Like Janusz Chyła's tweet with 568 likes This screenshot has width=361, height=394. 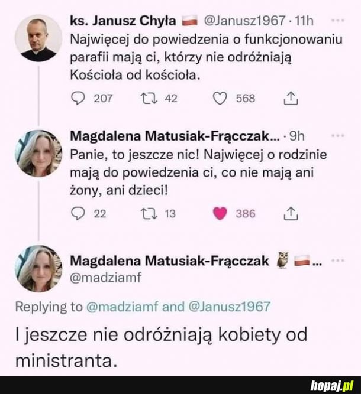(220, 99)
